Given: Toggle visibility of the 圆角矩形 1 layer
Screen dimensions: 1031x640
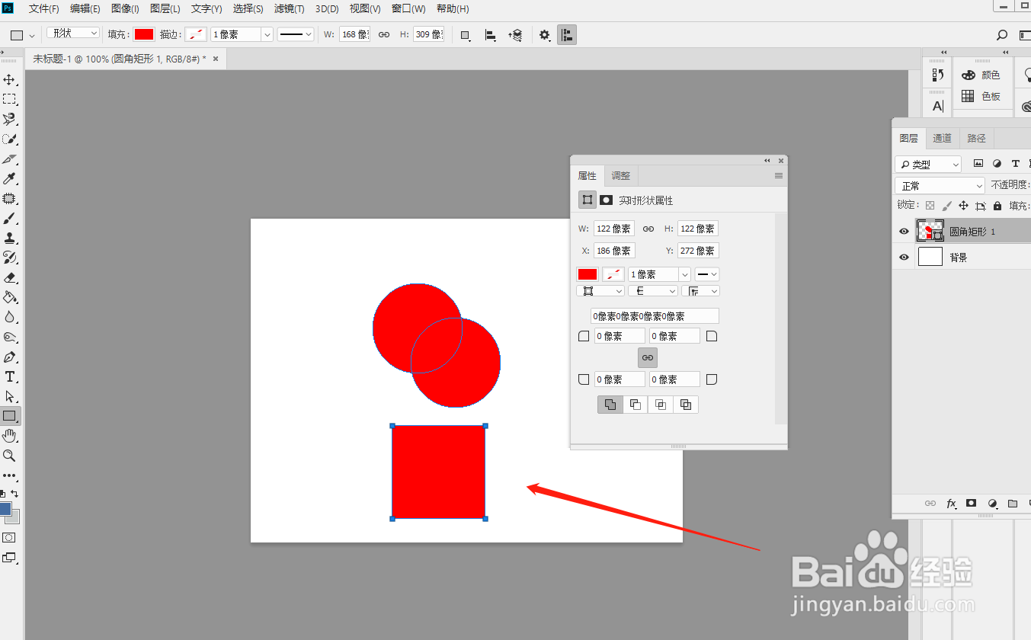Looking at the screenshot, I should click(x=903, y=230).
